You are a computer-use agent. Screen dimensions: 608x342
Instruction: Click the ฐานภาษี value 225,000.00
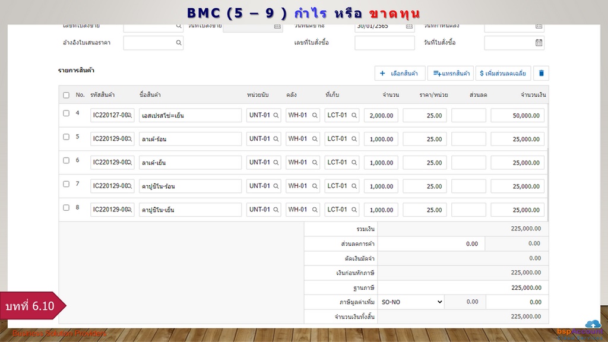click(526, 288)
